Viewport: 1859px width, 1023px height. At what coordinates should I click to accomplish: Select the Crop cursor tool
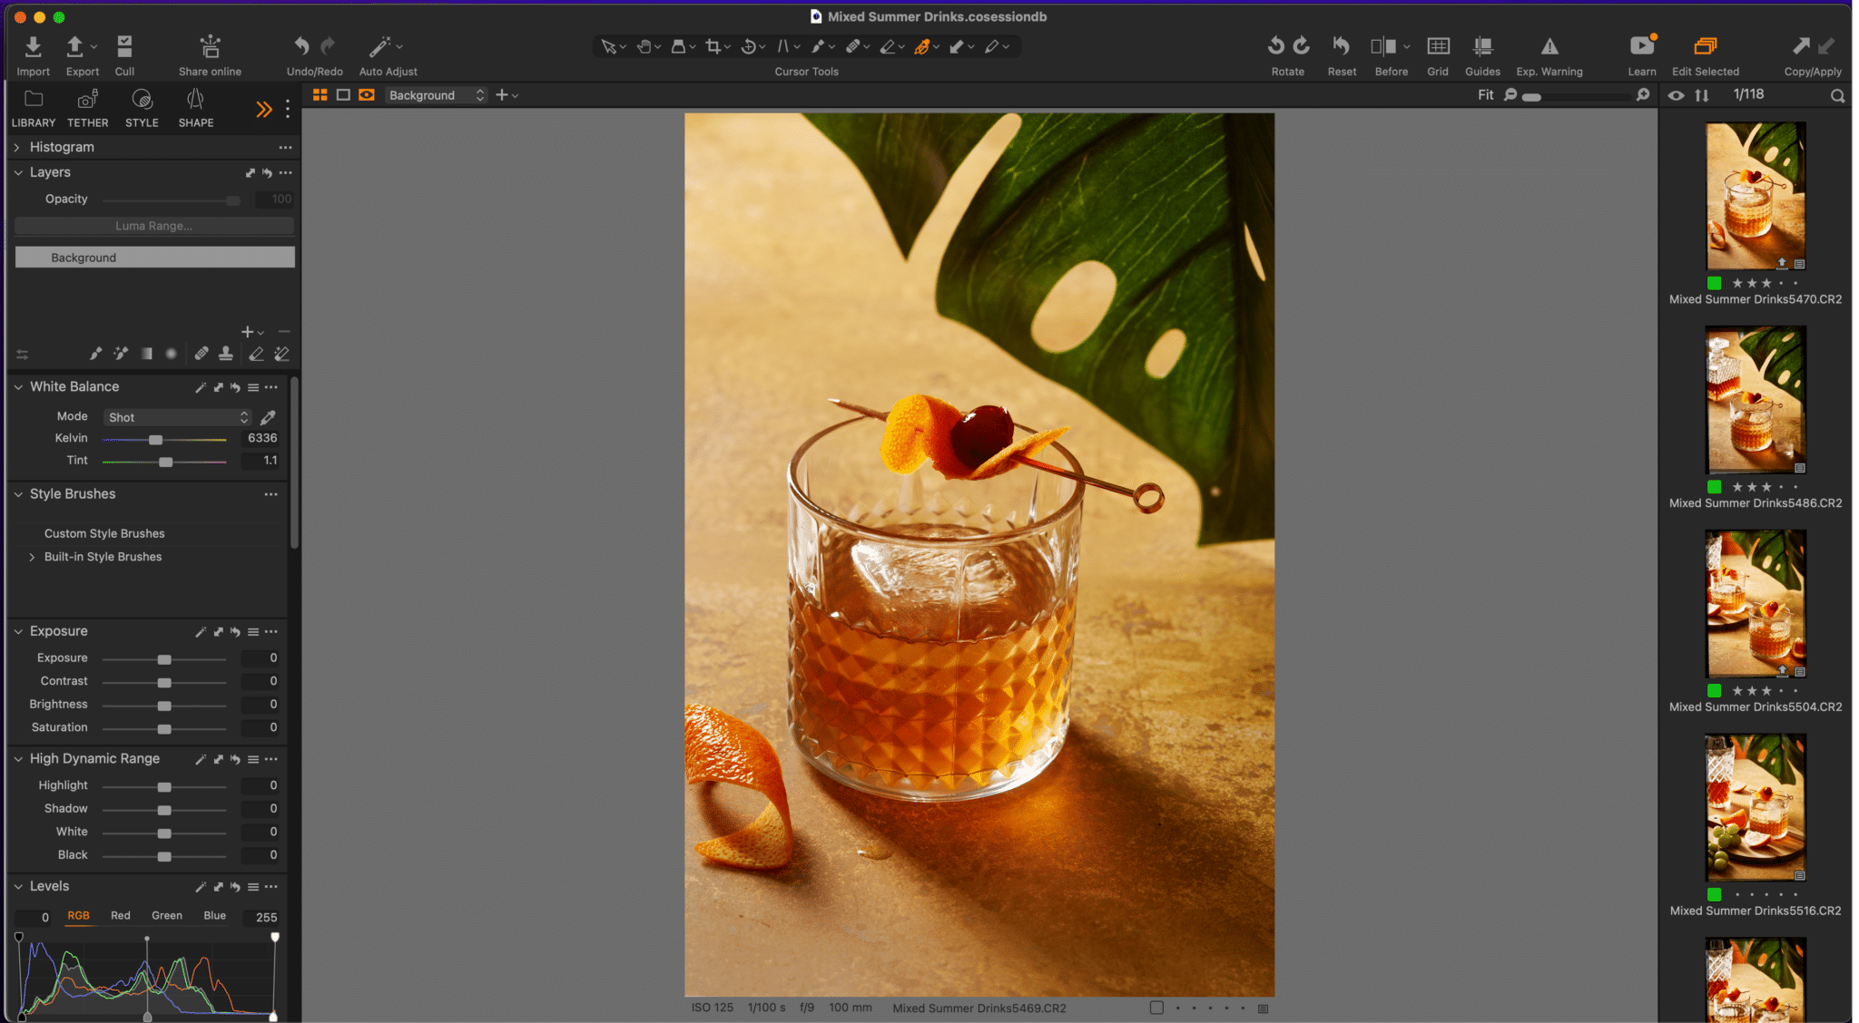click(713, 46)
